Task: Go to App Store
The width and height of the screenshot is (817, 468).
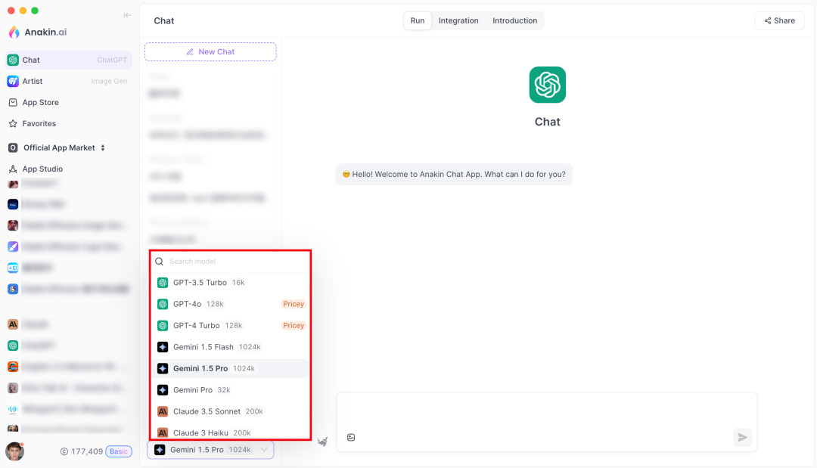Action: point(68,103)
